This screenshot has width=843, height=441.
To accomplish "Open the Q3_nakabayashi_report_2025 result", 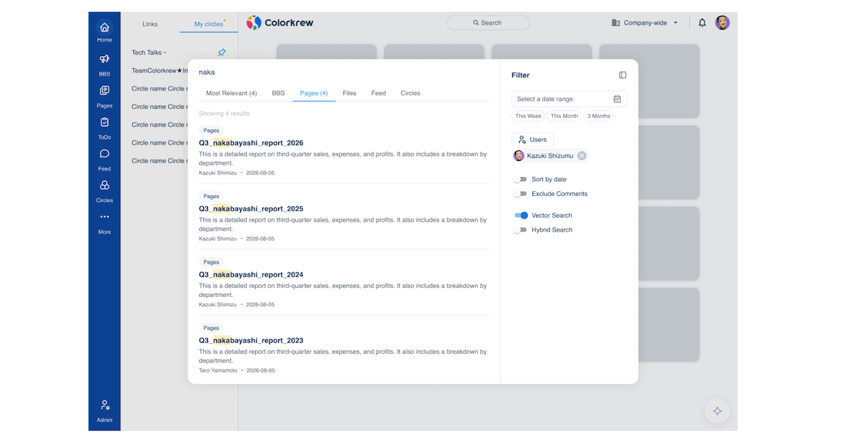I will 251,209.
